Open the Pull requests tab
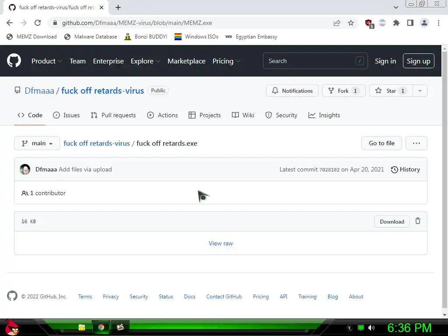This screenshot has width=448, height=336. 113,115
